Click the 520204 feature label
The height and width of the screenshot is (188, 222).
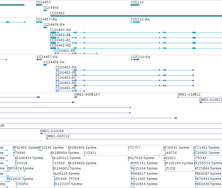coord(21,164)
